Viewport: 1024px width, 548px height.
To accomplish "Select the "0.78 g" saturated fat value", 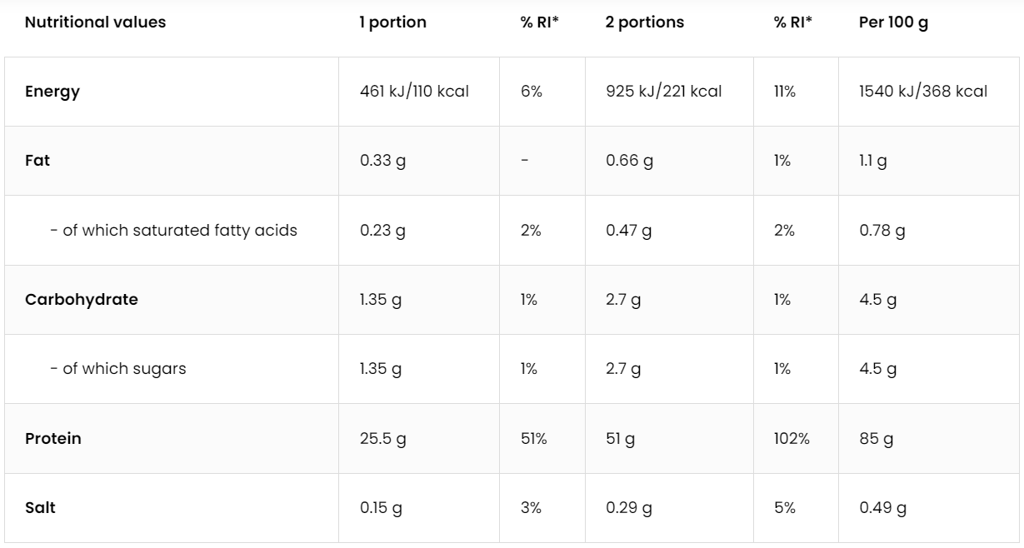I will tap(882, 230).
